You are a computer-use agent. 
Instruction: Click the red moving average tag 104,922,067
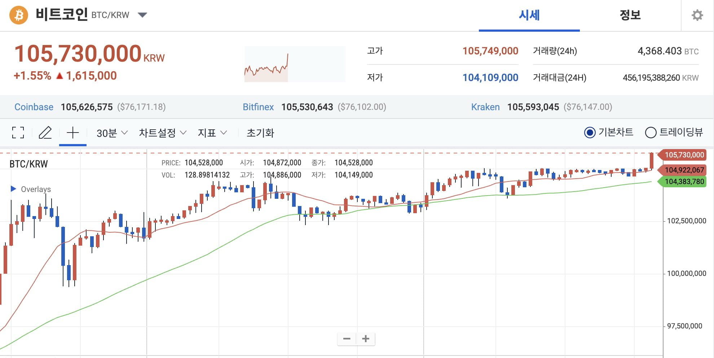tap(682, 170)
